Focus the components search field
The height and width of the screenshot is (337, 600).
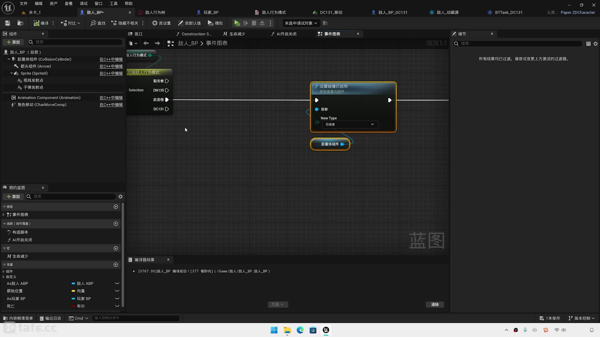[75, 42]
